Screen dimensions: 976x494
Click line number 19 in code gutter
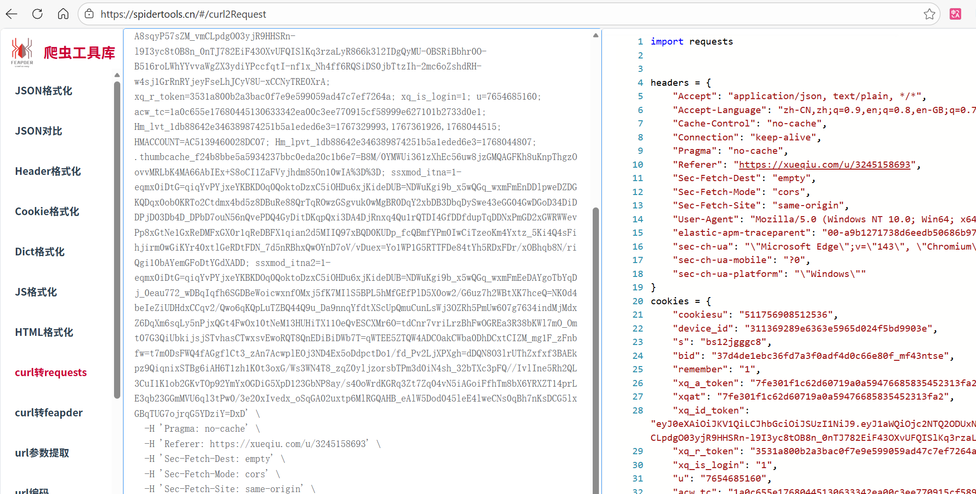pos(637,287)
